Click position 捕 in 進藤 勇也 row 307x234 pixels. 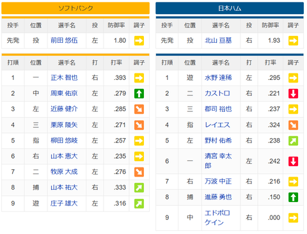pyautogui.click(x=190, y=197)
